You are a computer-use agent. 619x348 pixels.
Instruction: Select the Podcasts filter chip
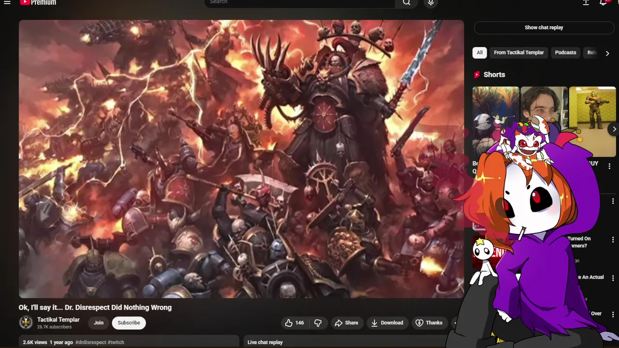point(565,53)
